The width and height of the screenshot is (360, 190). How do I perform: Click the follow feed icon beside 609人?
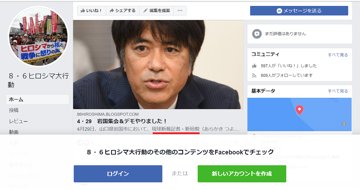click(254, 75)
